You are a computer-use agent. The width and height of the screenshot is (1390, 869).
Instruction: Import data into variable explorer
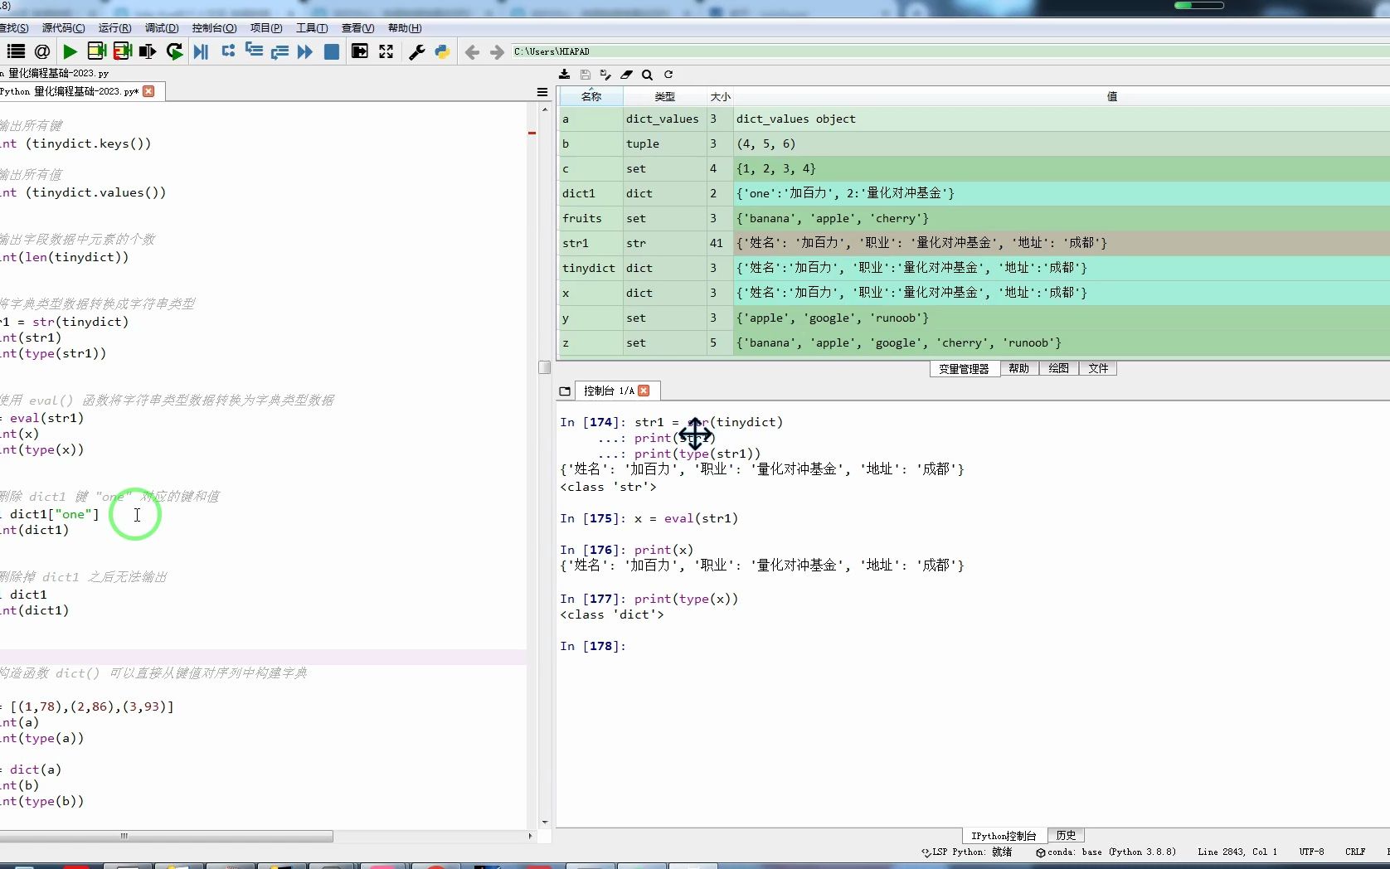[x=565, y=75]
